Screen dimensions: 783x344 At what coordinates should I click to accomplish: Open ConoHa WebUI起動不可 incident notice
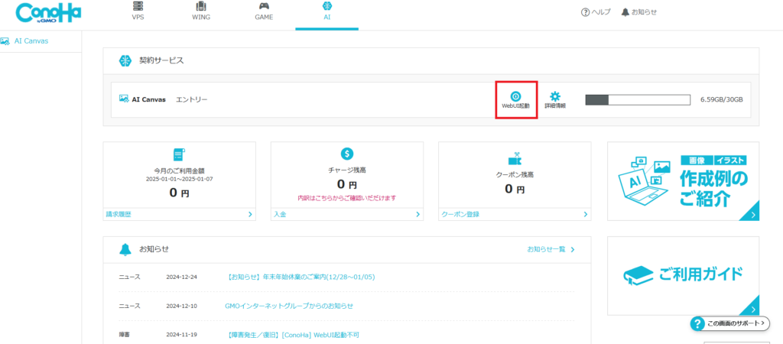click(293, 335)
